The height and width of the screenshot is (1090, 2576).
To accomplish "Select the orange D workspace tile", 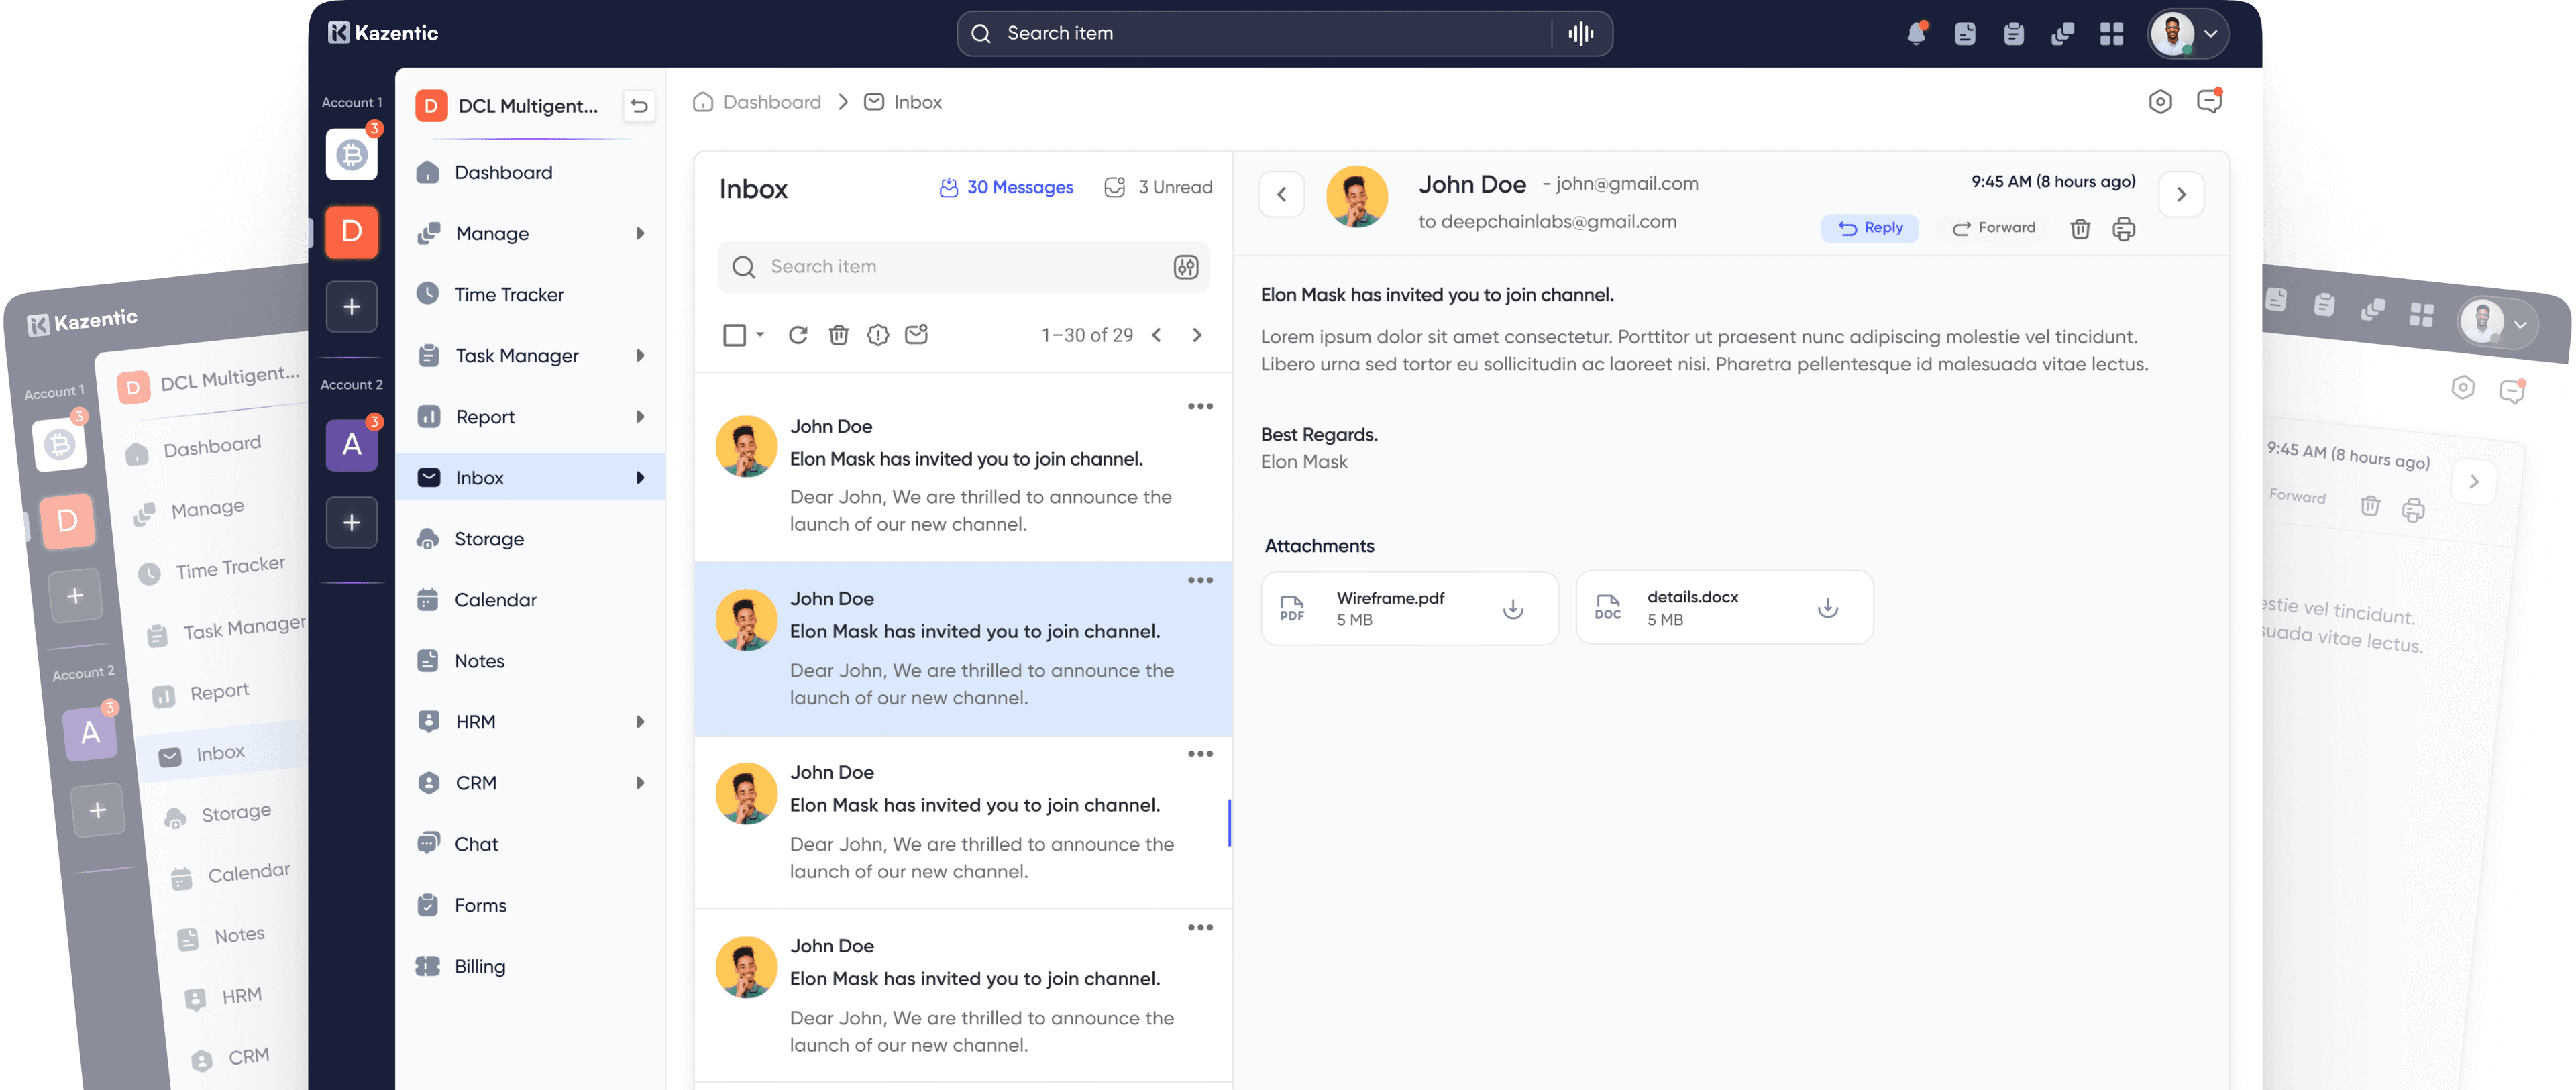I will pyautogui.click(x=351, y=232).
